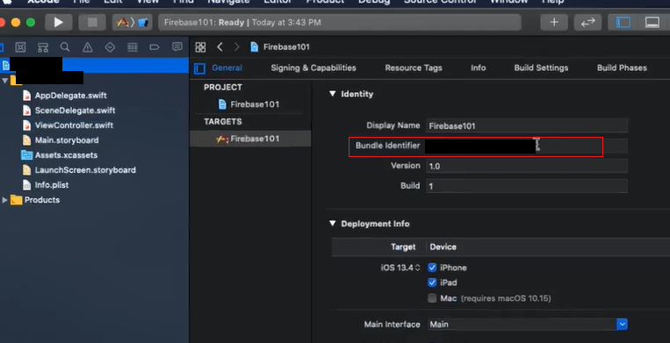Open the Main Interface dropdown arrow
670x343 pixels.
pos(622,325)
